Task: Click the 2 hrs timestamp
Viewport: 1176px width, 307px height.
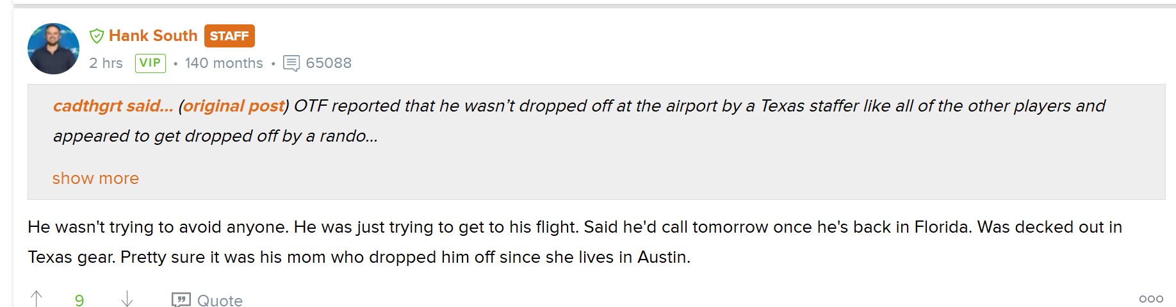Action: tap(106, 63)
